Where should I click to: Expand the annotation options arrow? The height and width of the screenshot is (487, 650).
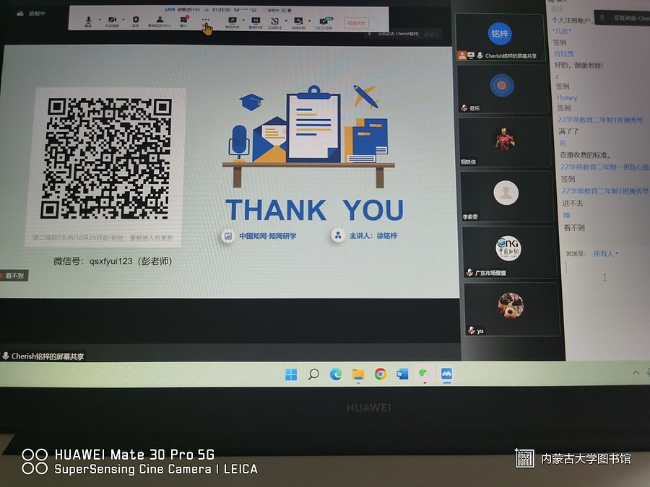click(x=286, y=21)
